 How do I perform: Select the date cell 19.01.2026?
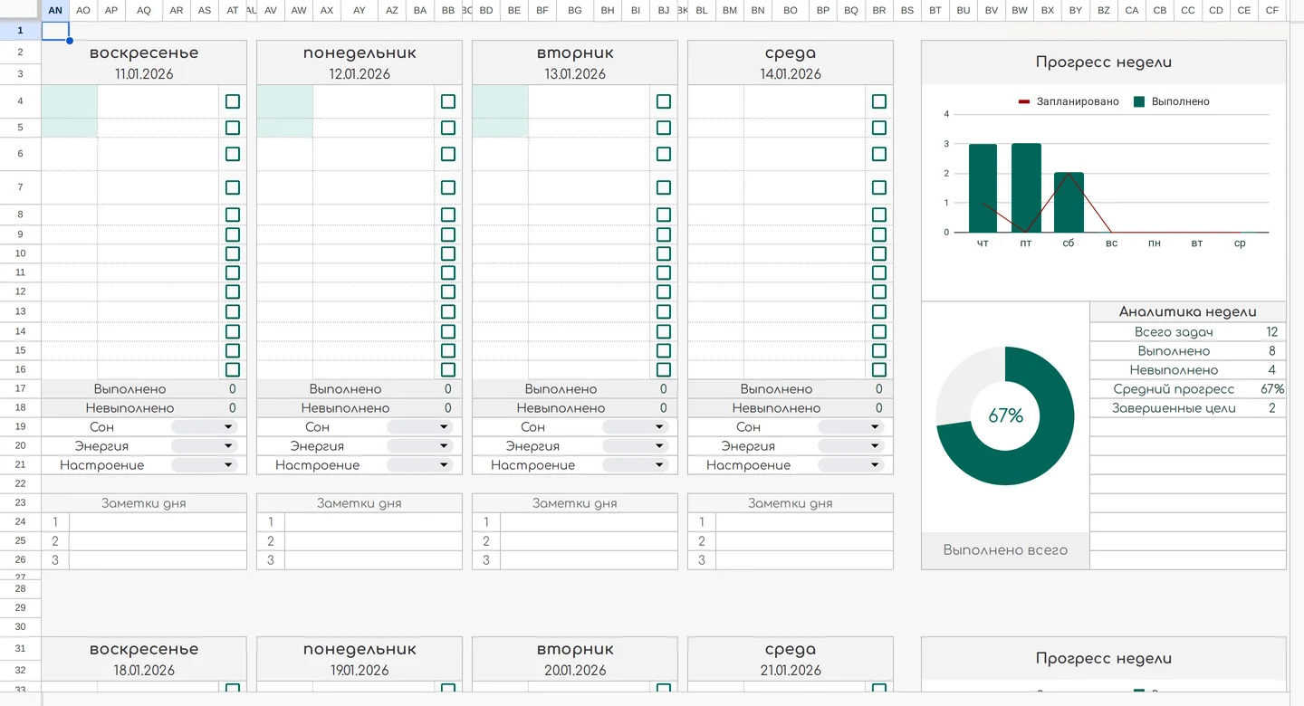tap(360, 671)
